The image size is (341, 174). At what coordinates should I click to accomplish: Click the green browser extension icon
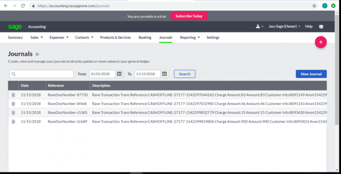click(333, 6)
